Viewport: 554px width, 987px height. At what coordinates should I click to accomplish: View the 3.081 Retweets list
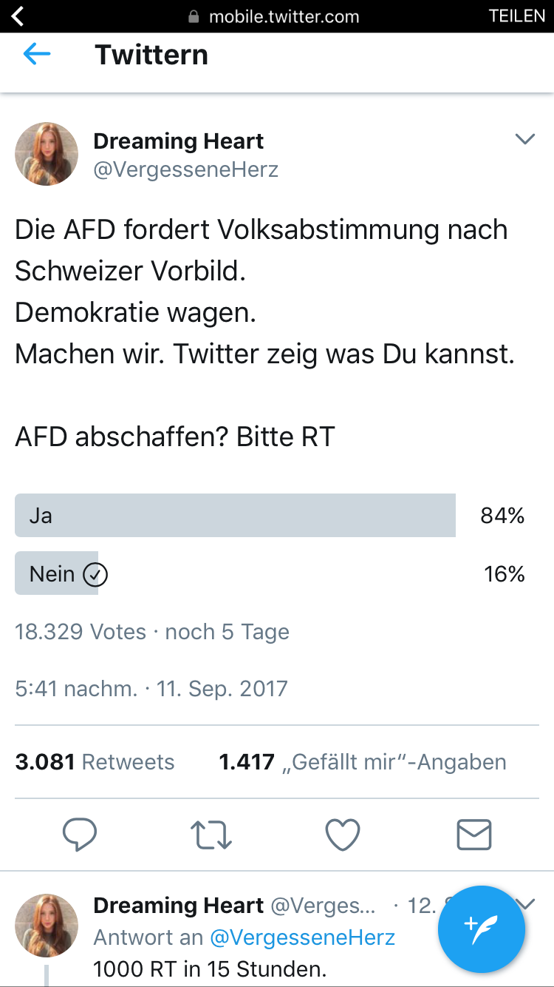[x=95, y=762]
